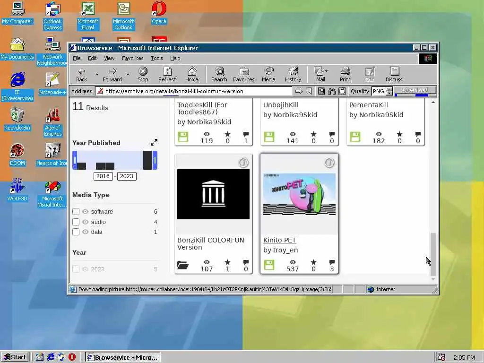The image size is (484, 363).
Task: Toggle the eye icon beside data
Action: [x=85, y=232]
